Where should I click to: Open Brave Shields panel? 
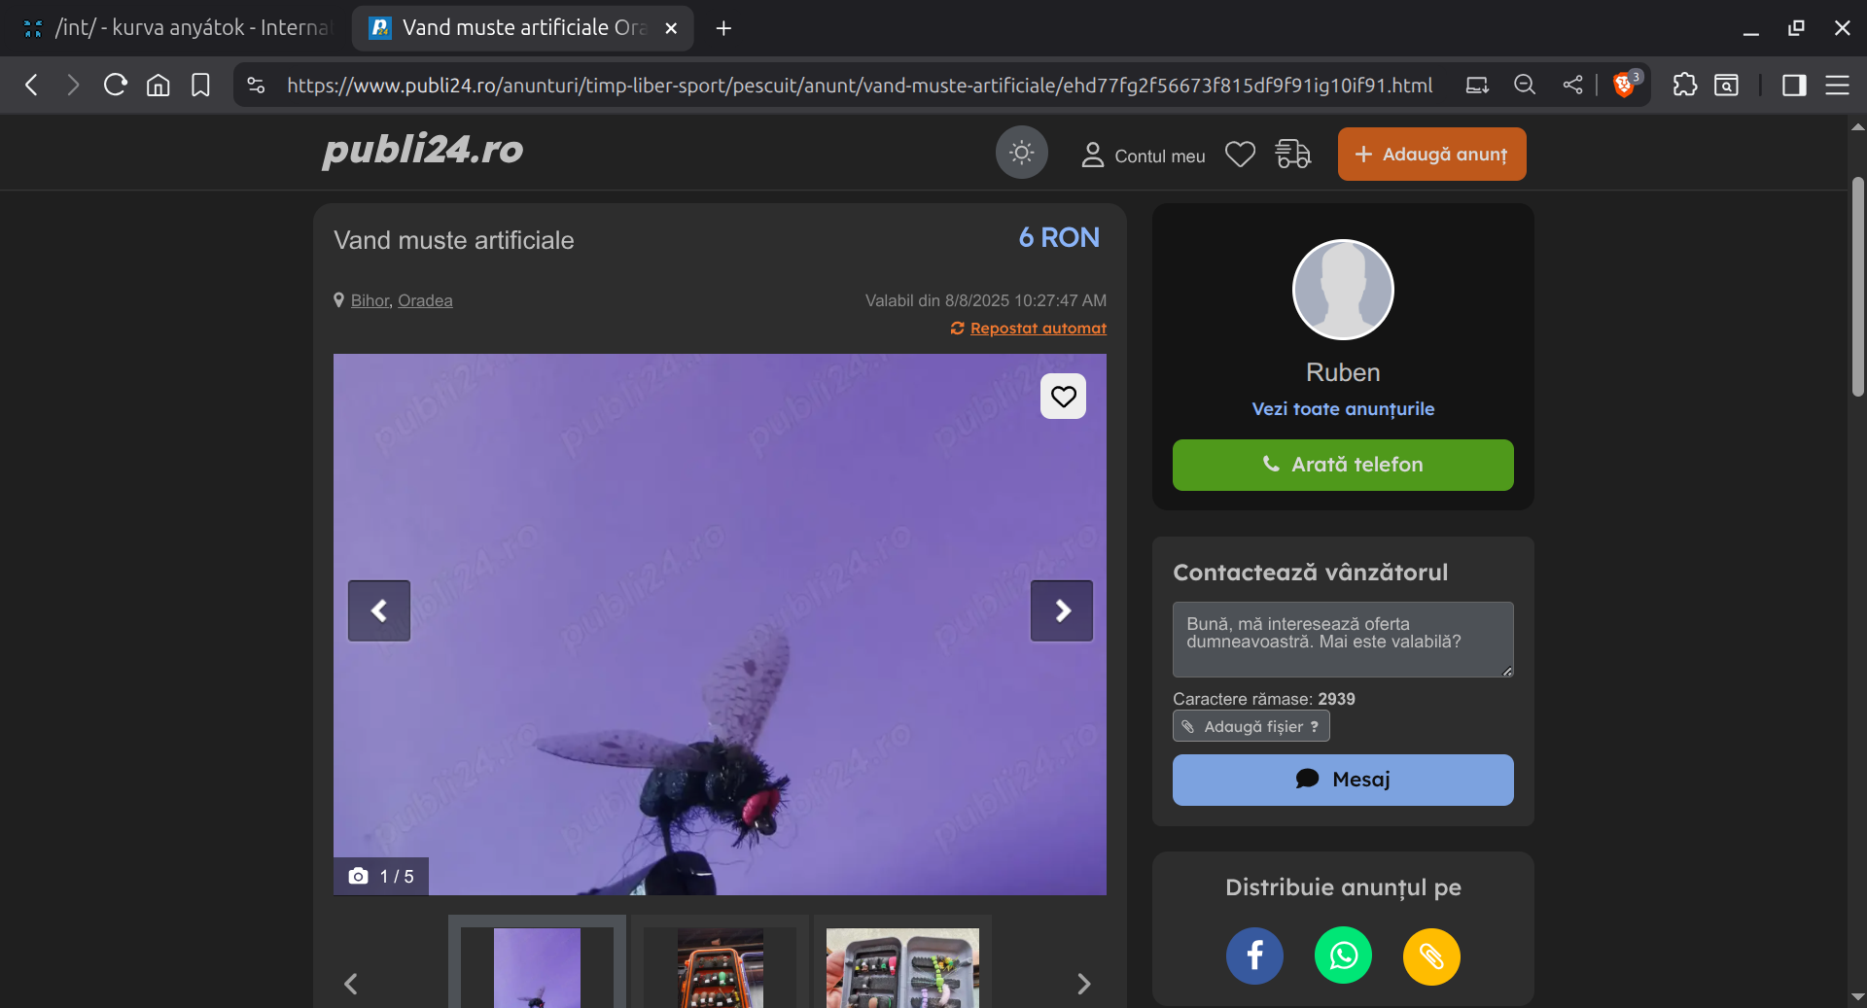(1625, 85)
